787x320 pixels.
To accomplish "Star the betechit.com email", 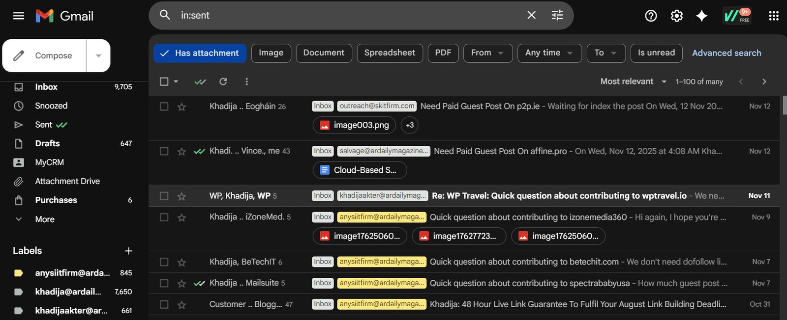I will [x=182, y=262].
